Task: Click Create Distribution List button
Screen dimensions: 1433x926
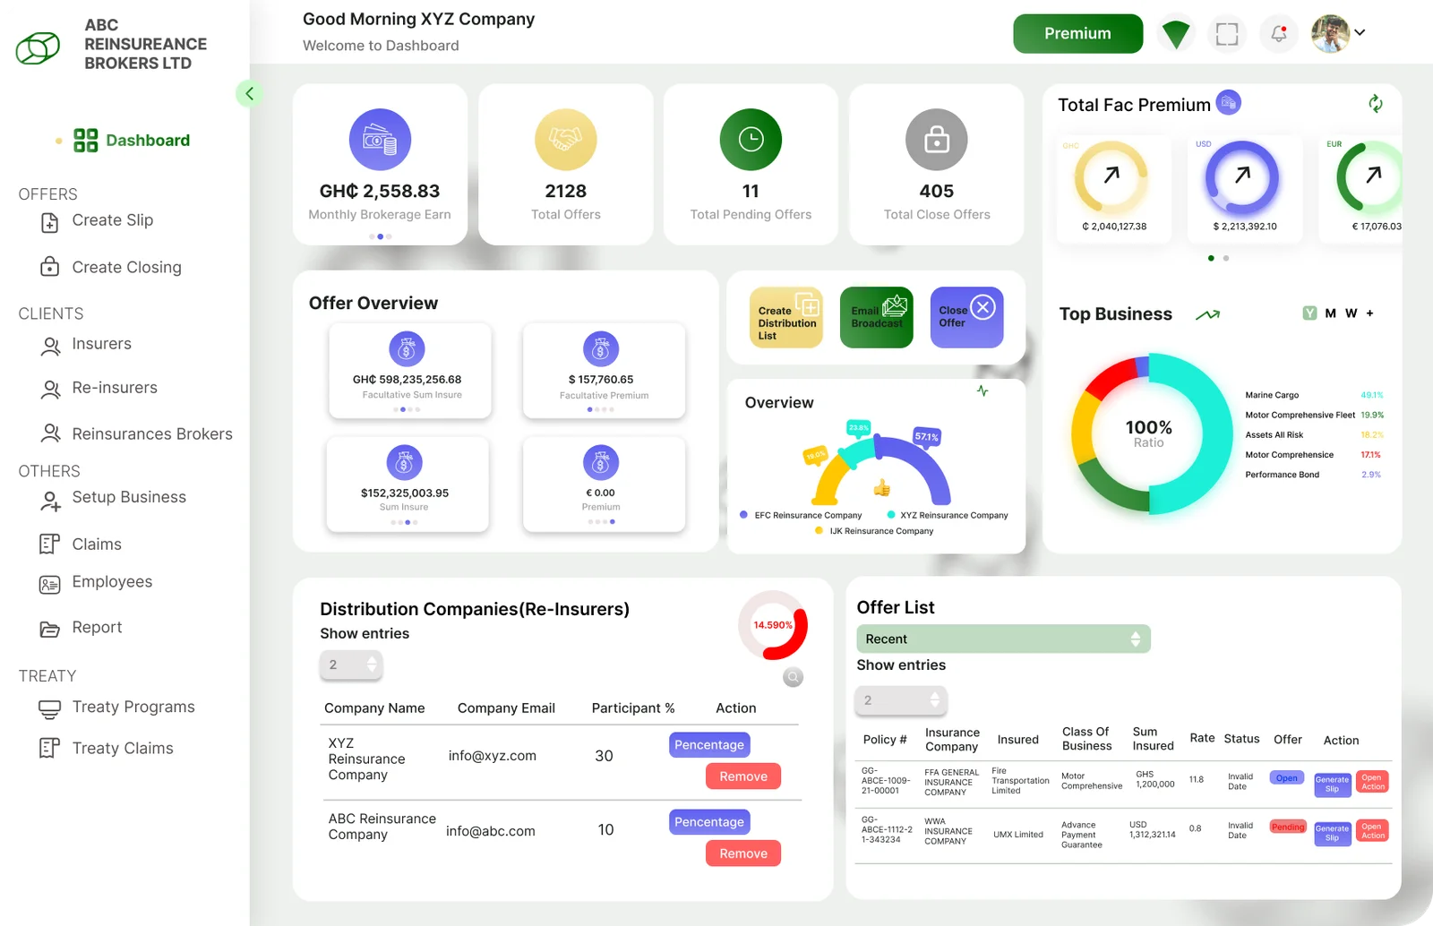Action: pyautogui.click(x=786, y=317)
